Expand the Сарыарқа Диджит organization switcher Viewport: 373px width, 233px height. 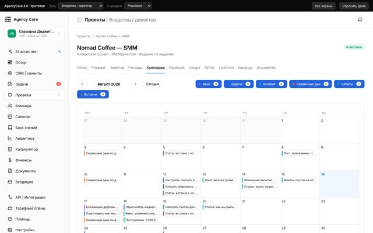34,33
